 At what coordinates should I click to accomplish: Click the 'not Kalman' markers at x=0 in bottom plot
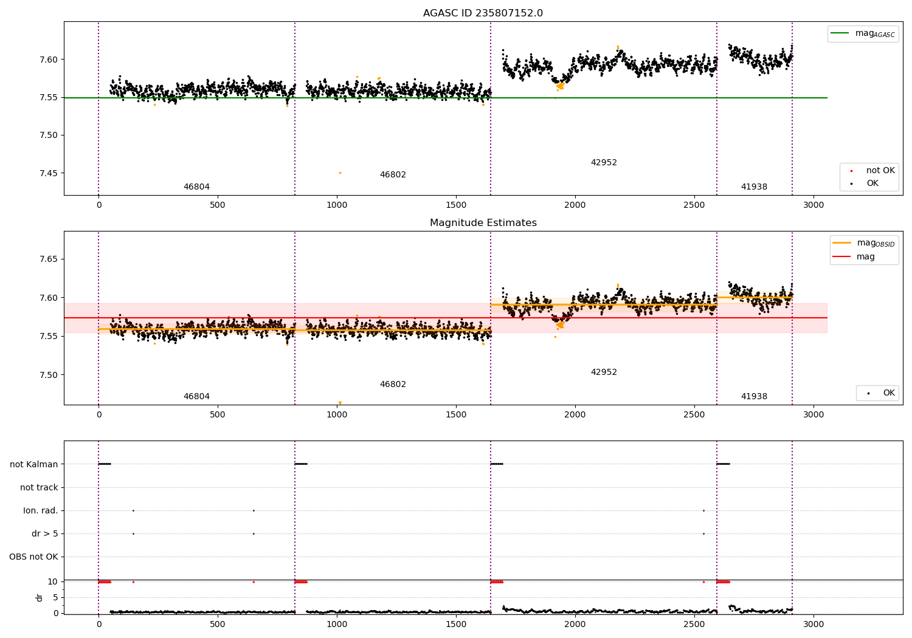coord(105,464)
